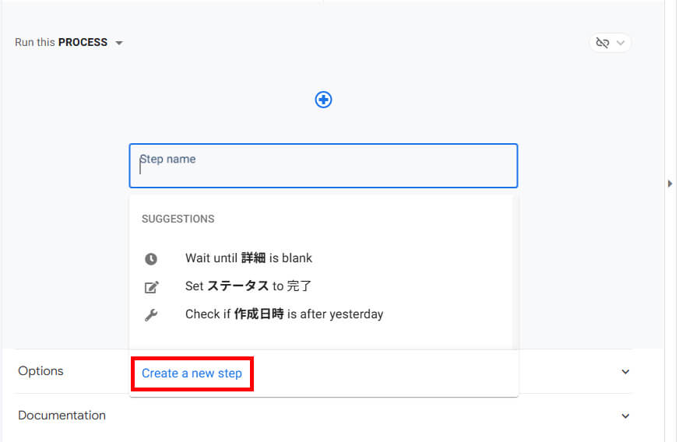Click the right-side panel collapse triangle
The height and width of the screenshot is (442, 679).
pyautogui.click(x=670, y=184)
